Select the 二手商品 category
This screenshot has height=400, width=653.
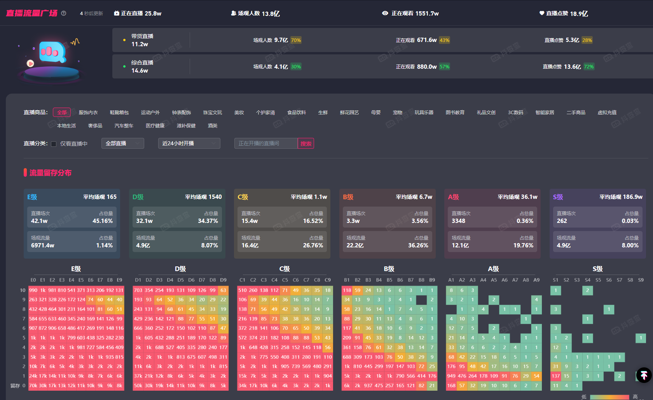[x=576, y=112]
